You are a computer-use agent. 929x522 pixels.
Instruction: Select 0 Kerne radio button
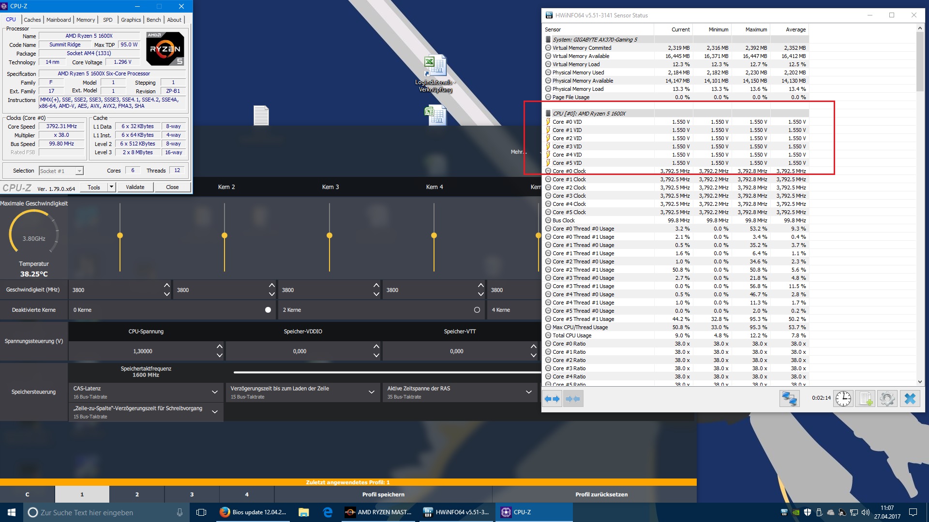[268, 310]
